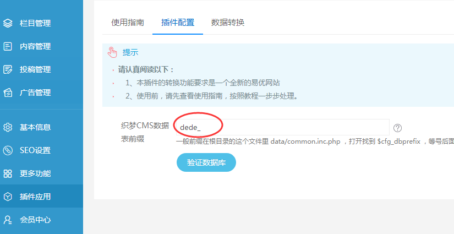Click the SEO设置 link icon
454x234 pixels.
click(x=8, y=150)
